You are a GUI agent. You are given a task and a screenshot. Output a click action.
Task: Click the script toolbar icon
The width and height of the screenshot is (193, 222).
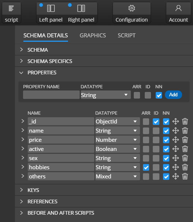pyautogui.click(x=11, y=8)
